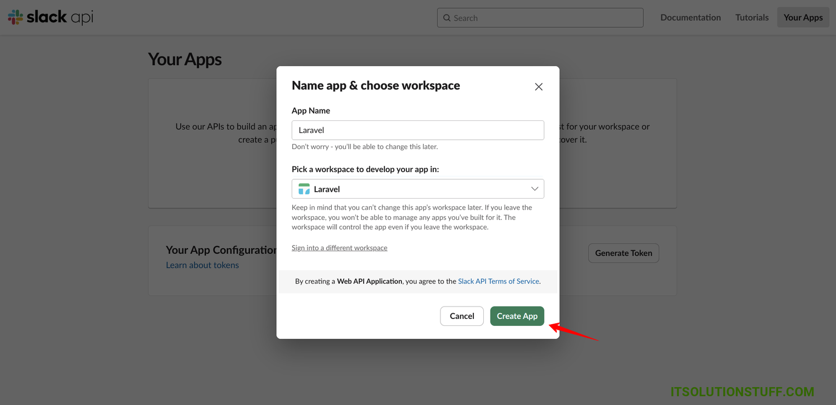This screenshot has width=836, height=405.
Task: Open the Laravel workspace dropdown
Action: (x=417, y=189)
